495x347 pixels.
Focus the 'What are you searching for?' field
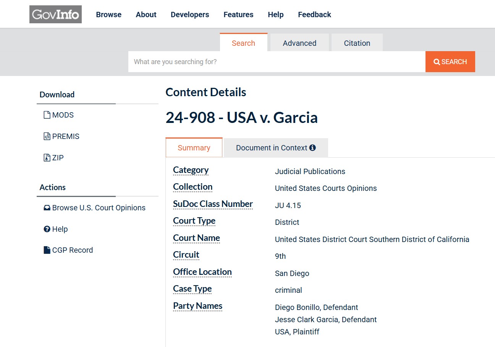coord(277,62)
